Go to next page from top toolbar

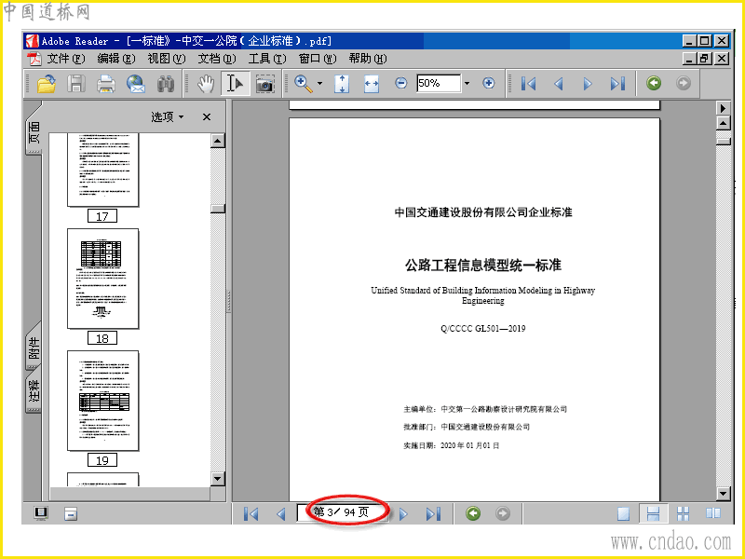588,84
